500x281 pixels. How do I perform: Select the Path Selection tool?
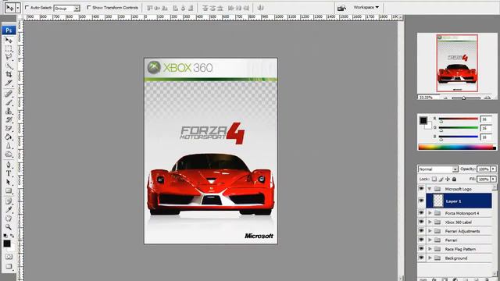click(9, 182)
